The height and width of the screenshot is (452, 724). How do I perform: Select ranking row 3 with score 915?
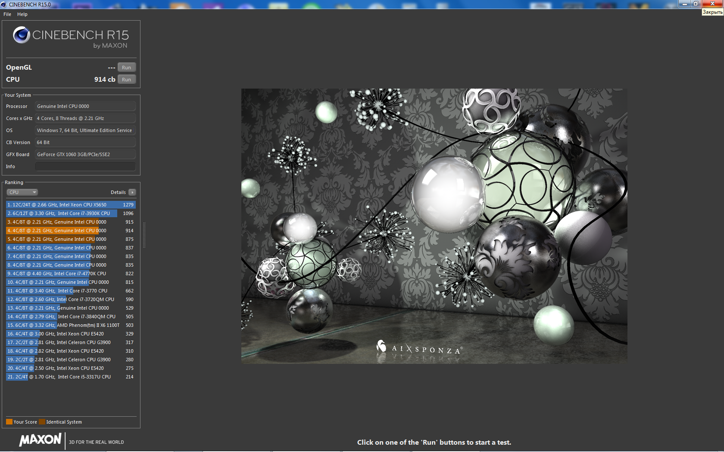click(x=71, y=222)
